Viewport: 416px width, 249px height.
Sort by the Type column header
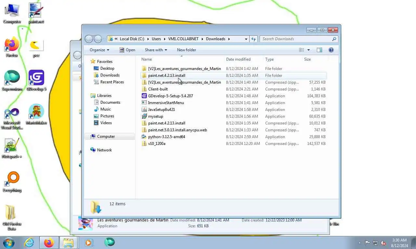(283, 59)
